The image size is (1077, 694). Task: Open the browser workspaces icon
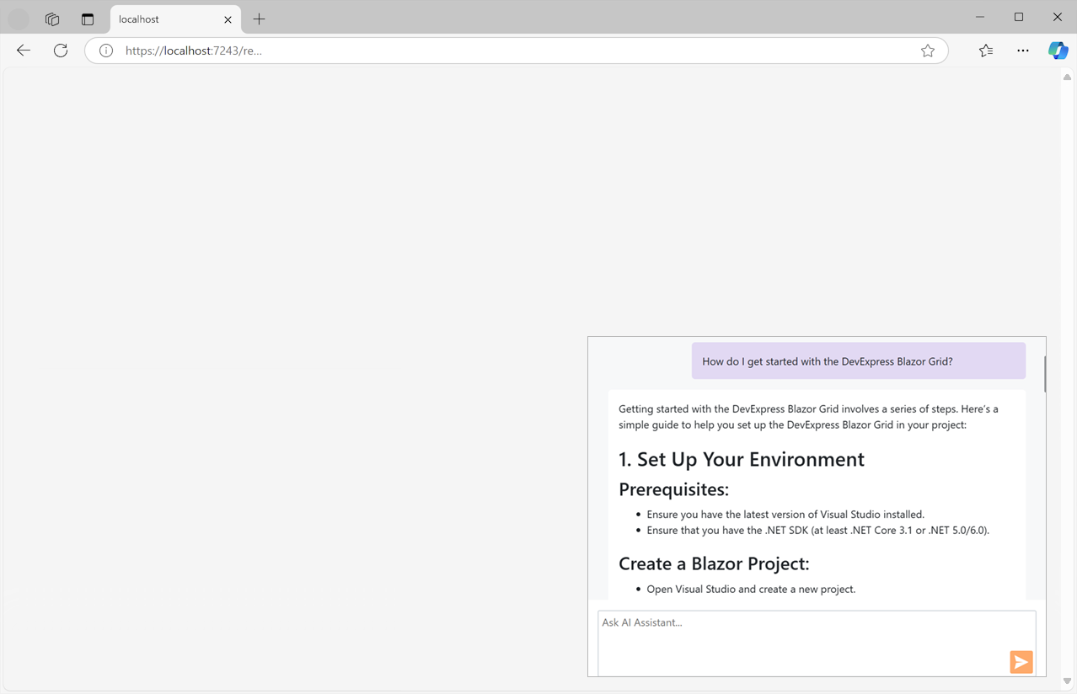pos(51,19)
